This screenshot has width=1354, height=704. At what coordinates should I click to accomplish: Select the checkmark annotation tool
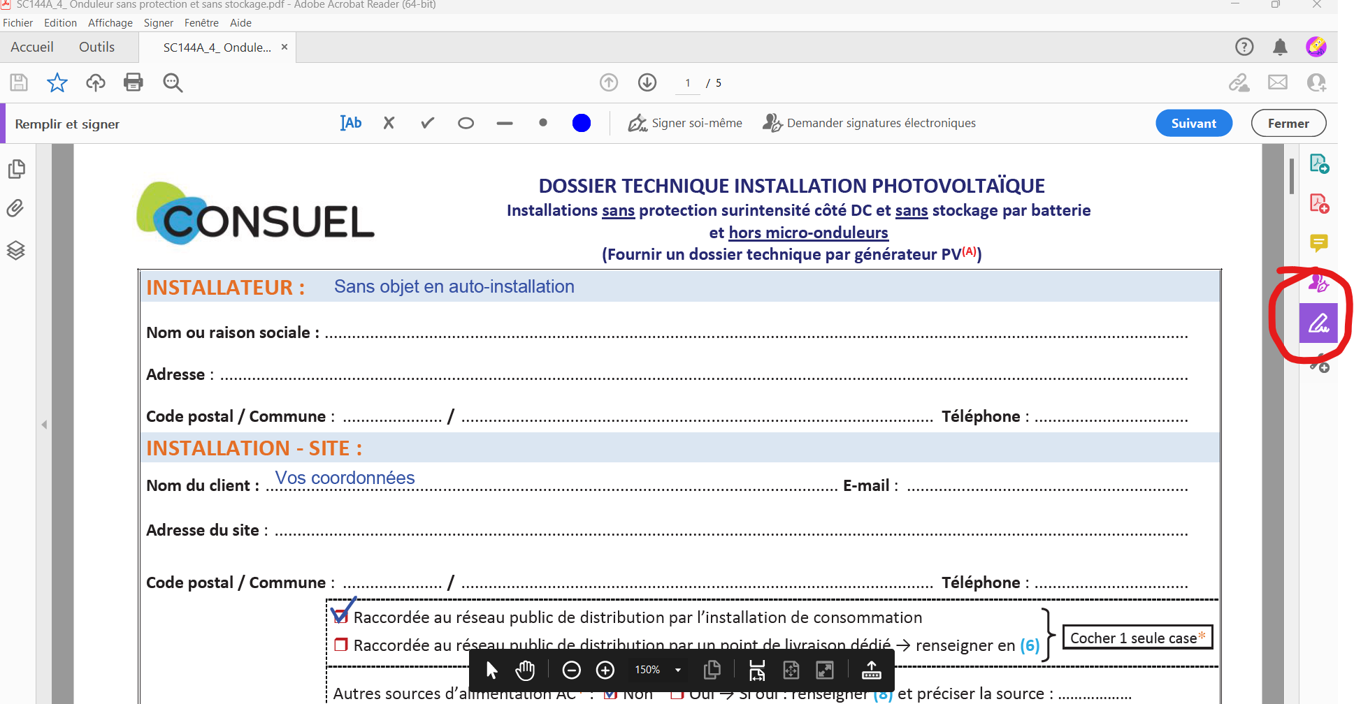click(x=426, y=122)
